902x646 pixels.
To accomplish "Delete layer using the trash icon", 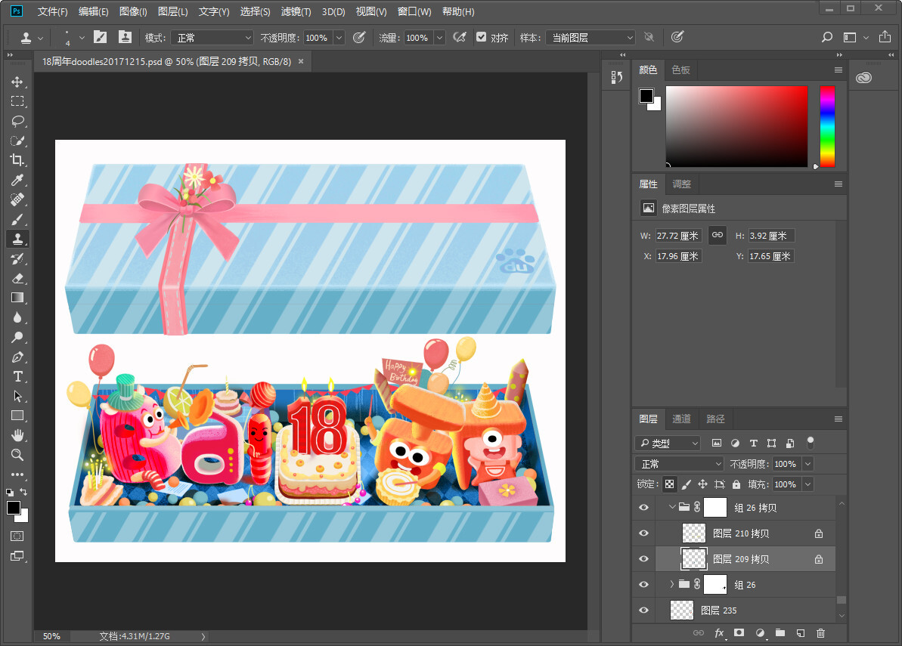I will point(821,633).
